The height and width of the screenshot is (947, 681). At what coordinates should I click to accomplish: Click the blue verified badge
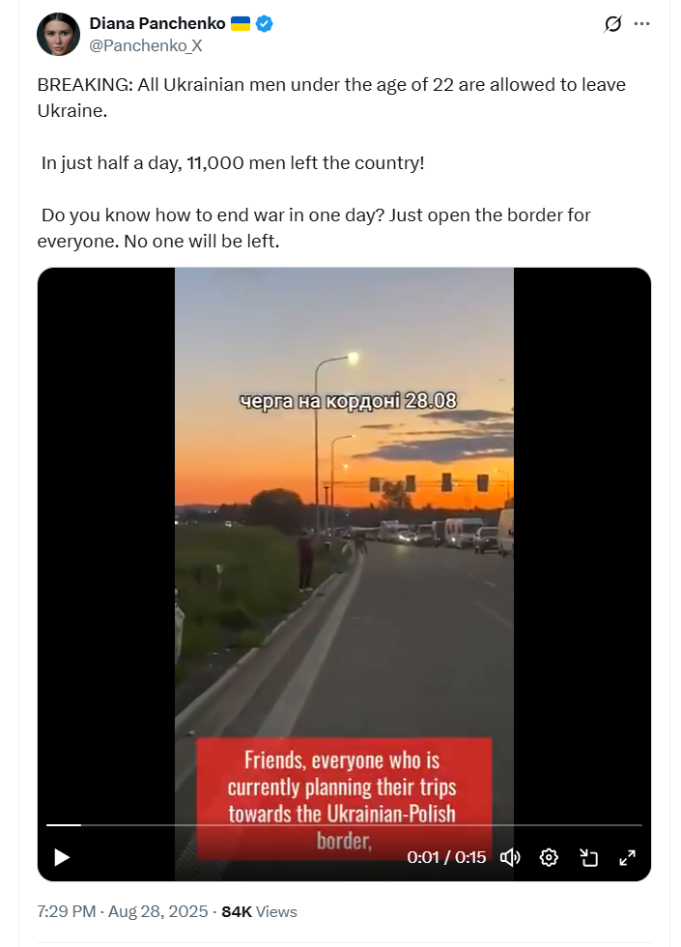[264, 23]
